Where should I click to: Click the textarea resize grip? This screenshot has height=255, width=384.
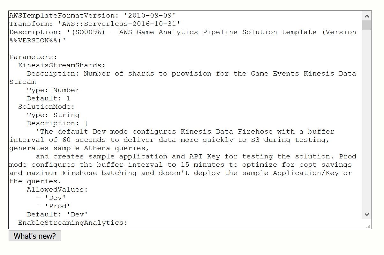[x=368, y=226]
